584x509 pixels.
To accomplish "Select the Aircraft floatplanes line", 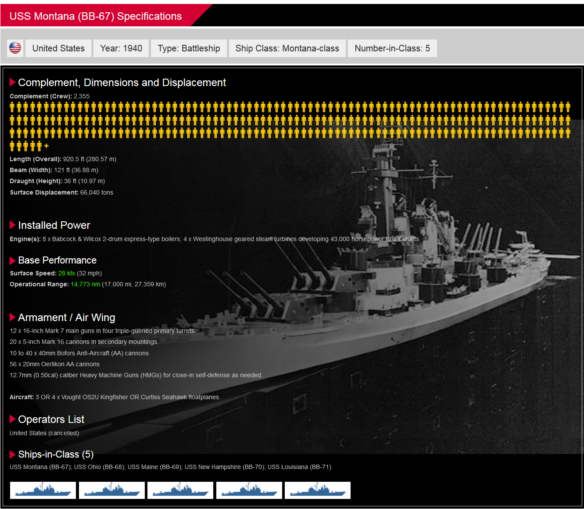I will coord(115,397).
